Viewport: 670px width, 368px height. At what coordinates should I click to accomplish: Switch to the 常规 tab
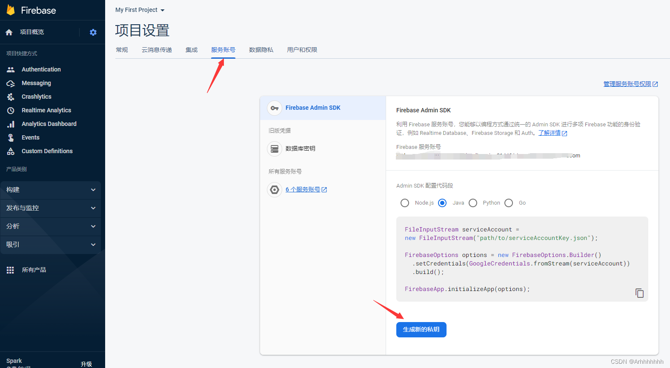pos(122,50)
